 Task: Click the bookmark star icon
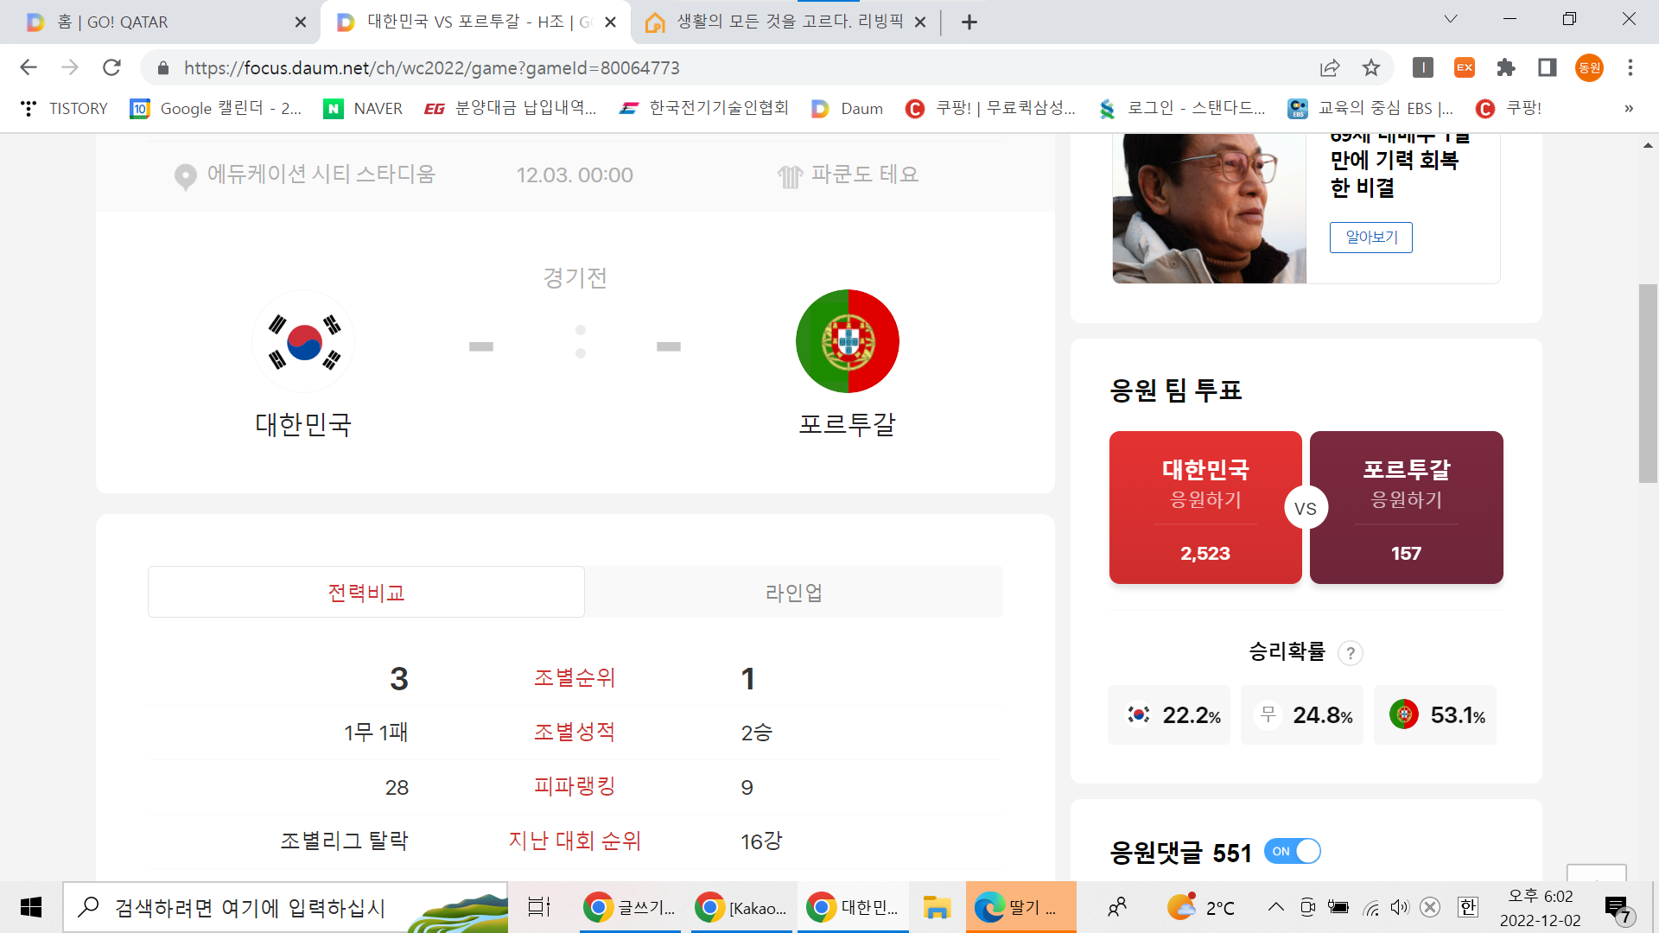click(1371, 67)
